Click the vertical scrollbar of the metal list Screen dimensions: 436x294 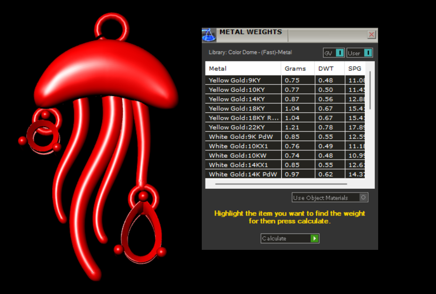point(370,90)
